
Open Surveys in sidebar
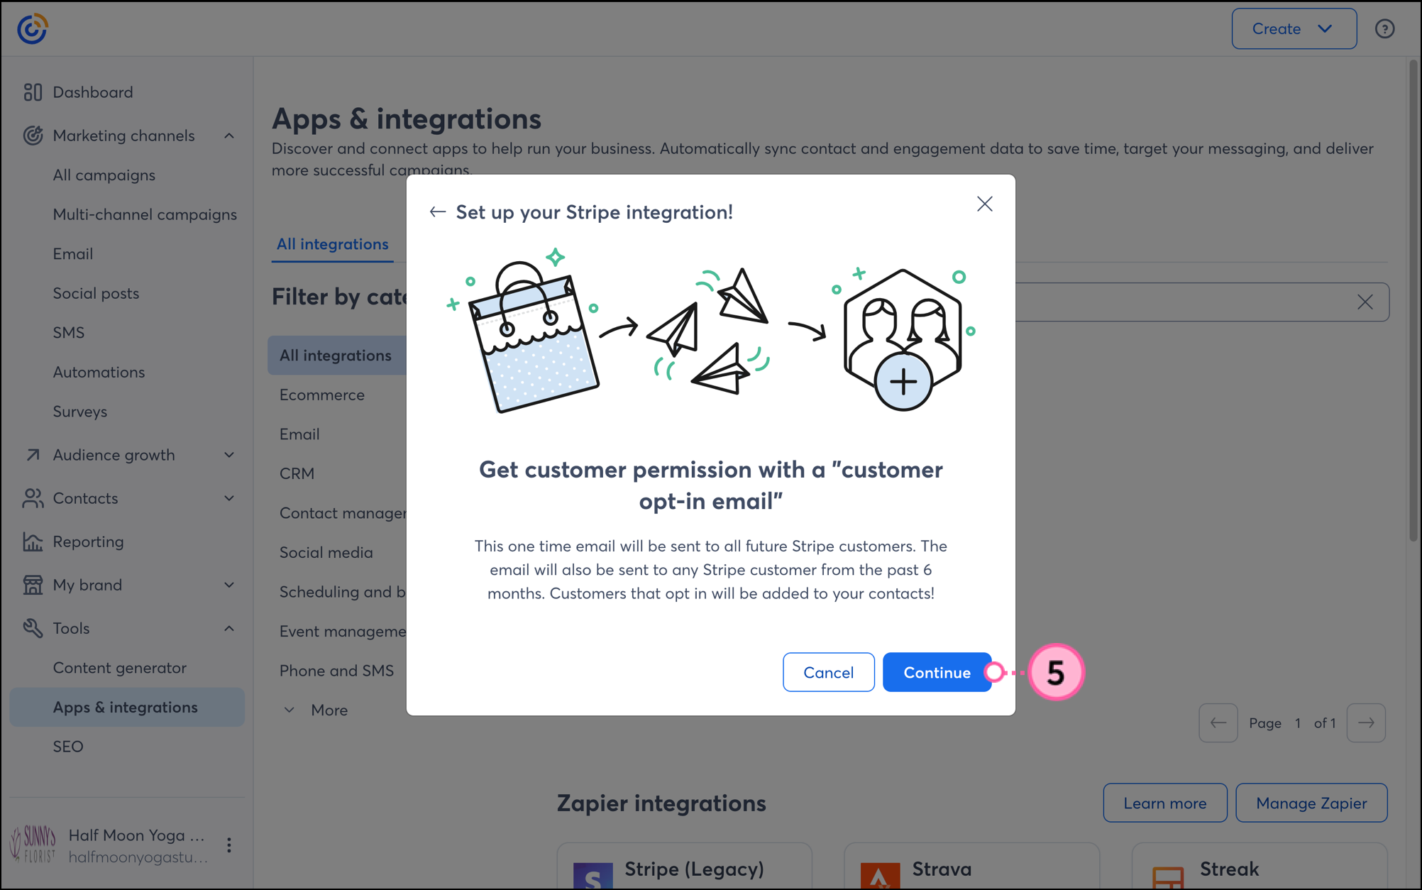click(79, 412)
